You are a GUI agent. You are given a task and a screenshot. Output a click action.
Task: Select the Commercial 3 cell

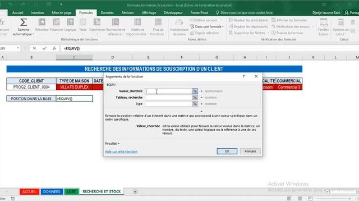click(289, 87)
